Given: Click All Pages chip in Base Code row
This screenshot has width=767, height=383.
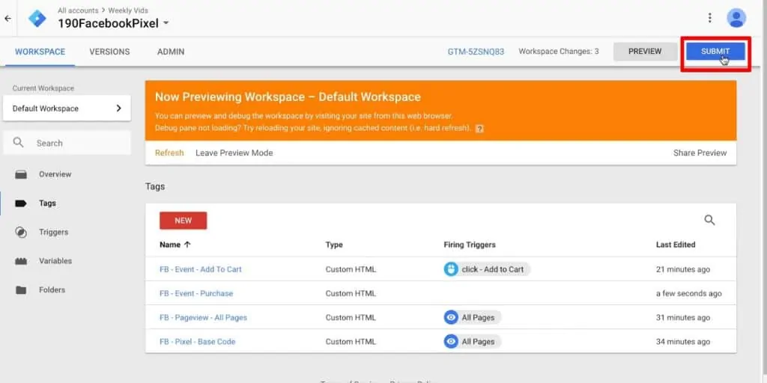Looking at the screenshot, I should pos(473,341).
